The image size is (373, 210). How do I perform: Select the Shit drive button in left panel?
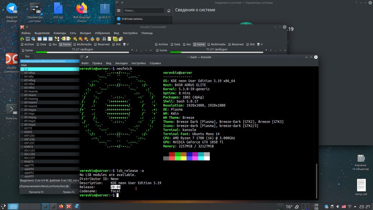coord(116,44)
